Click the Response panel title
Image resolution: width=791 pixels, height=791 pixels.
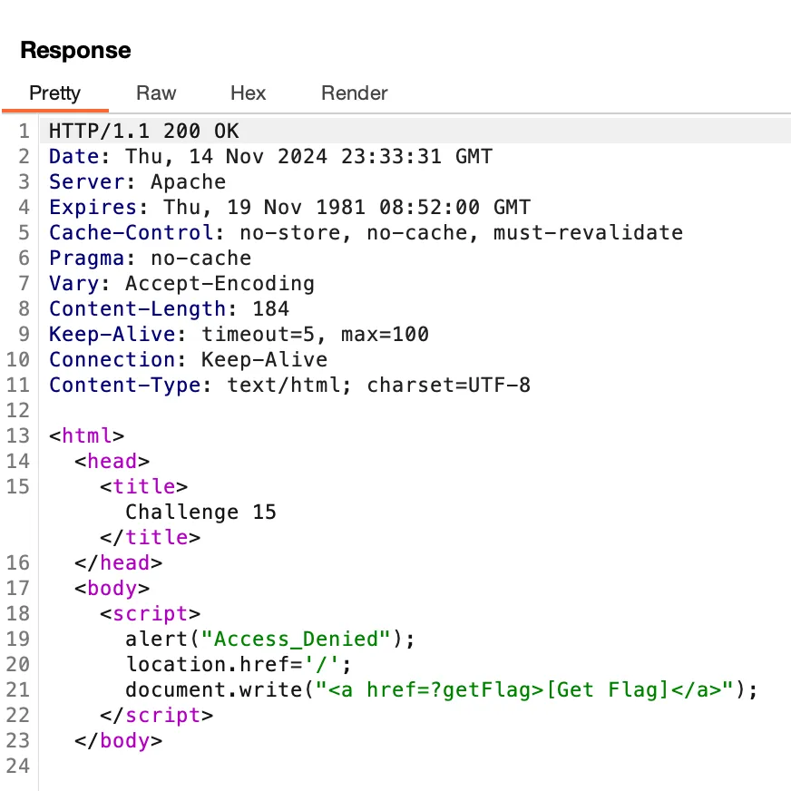[x=75, y=51]
